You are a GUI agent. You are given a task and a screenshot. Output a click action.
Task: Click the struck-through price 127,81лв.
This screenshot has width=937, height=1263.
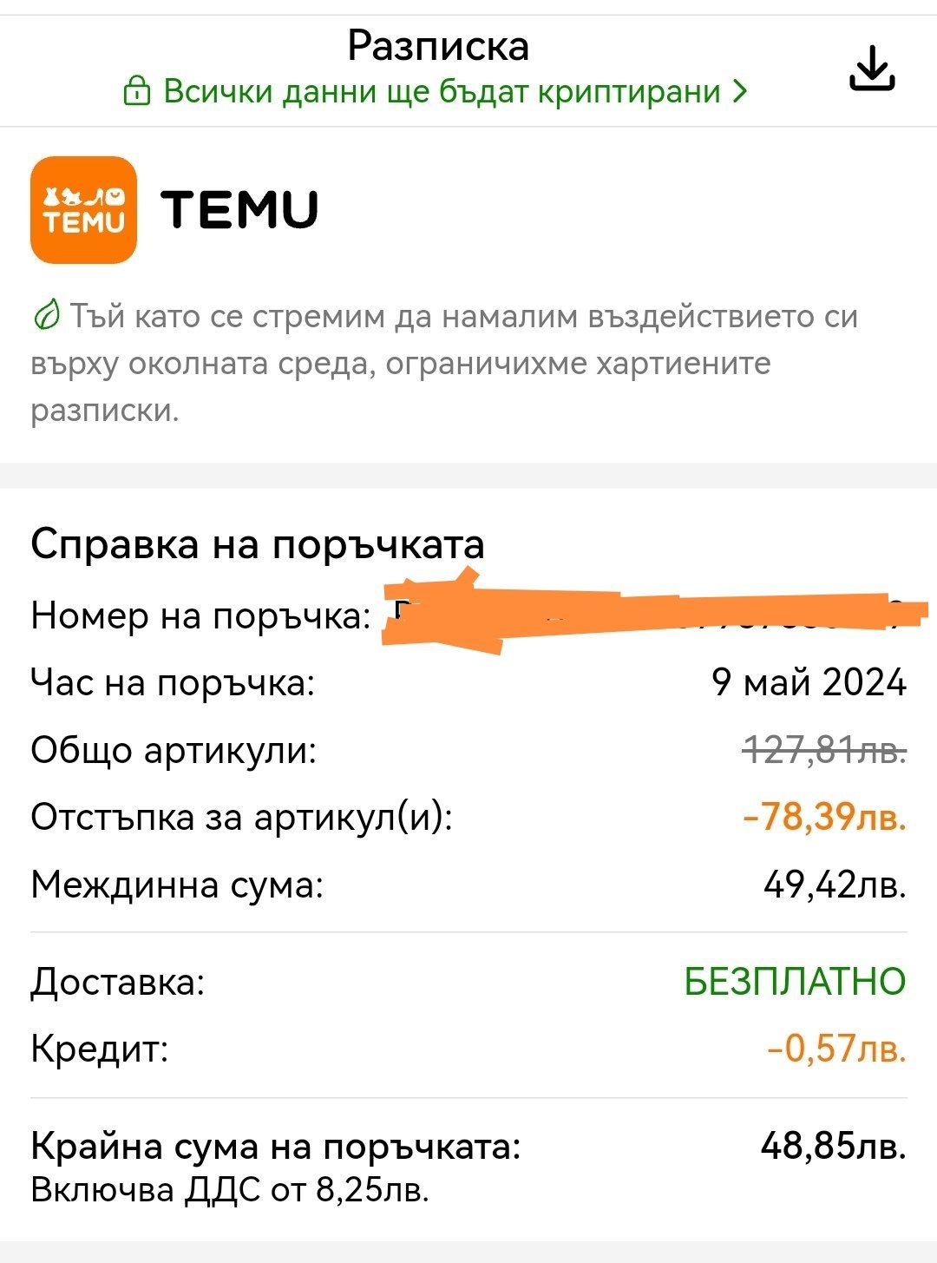coord(824,749)
